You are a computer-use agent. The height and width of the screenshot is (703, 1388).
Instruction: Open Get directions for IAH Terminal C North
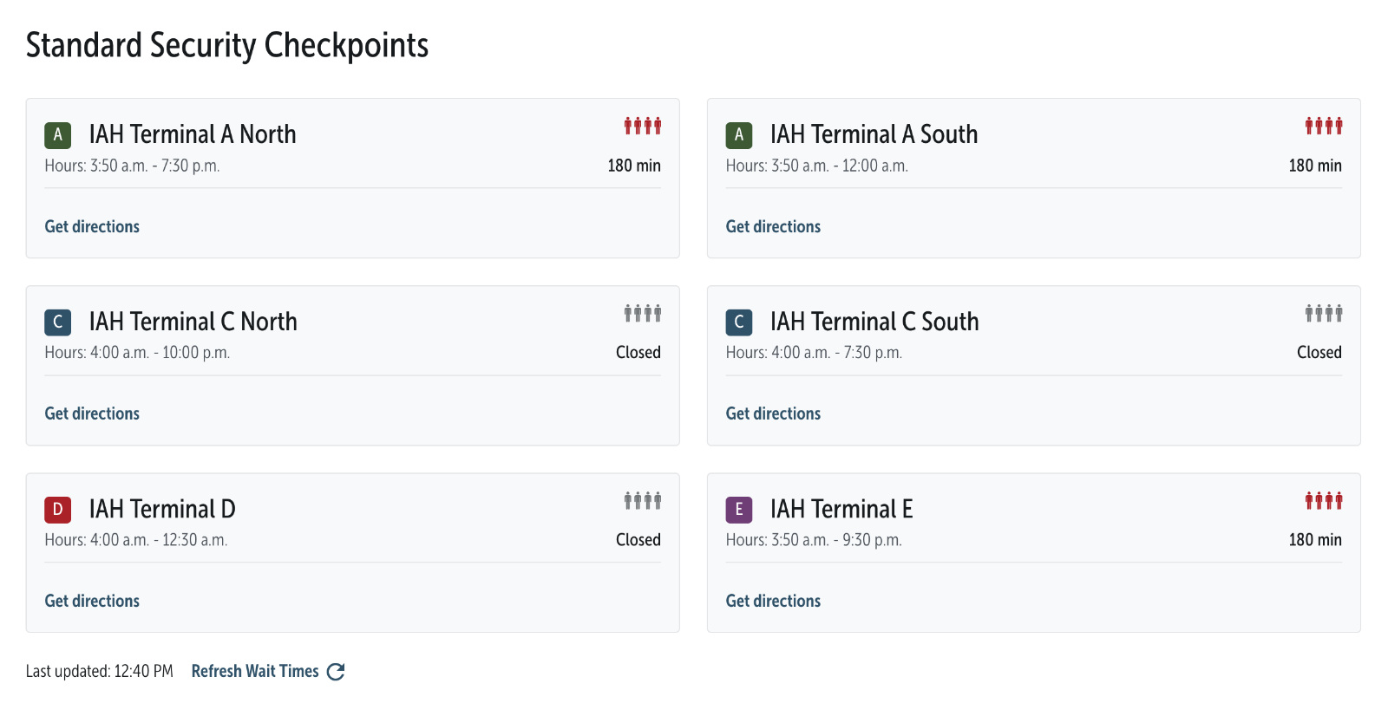click(92, 413)
